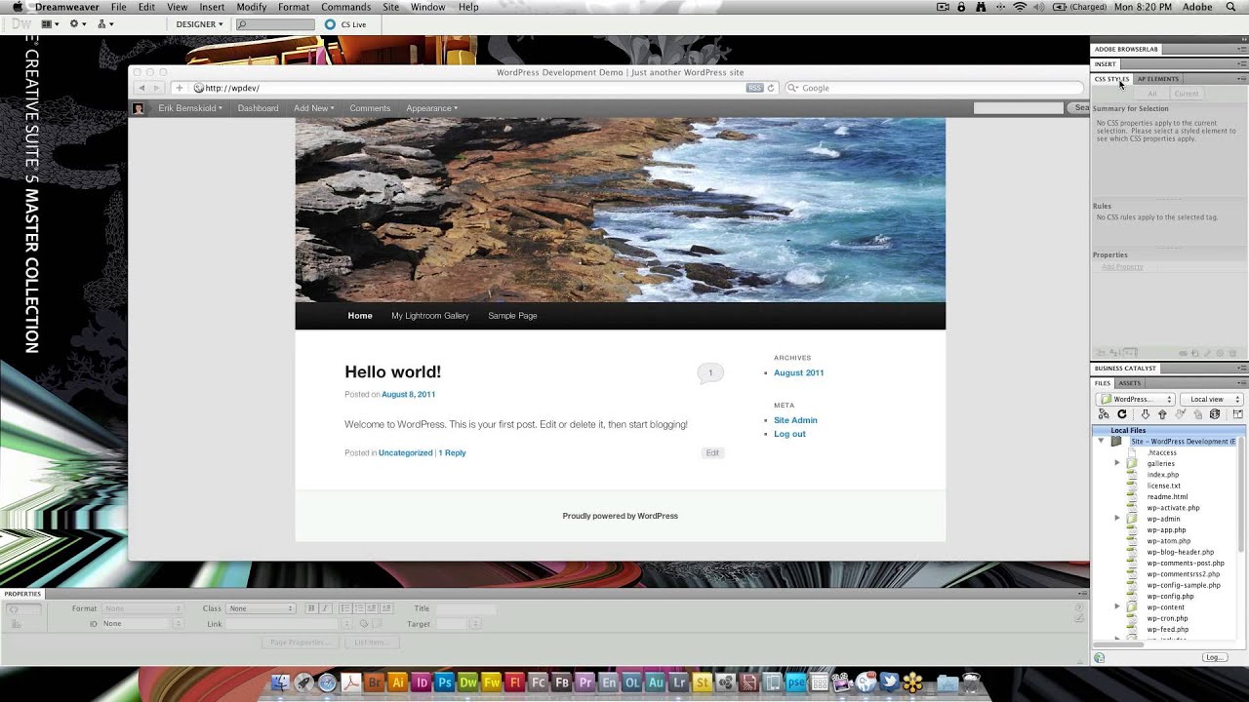
Task: Click the Log out link
Action: point(789,434)
